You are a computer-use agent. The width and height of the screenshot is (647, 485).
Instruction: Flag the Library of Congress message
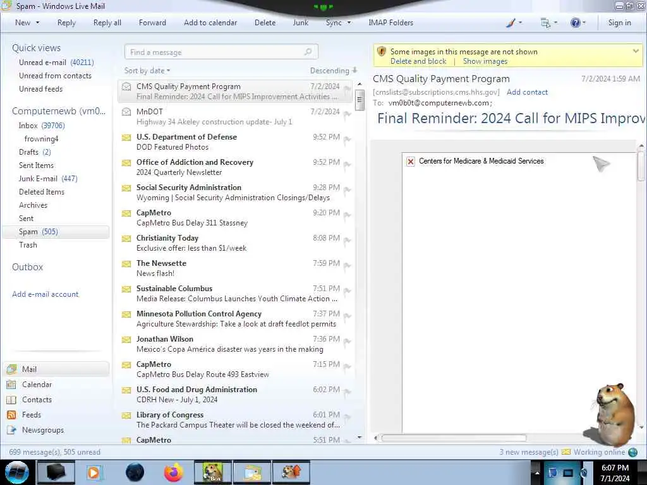pos(348,418)
